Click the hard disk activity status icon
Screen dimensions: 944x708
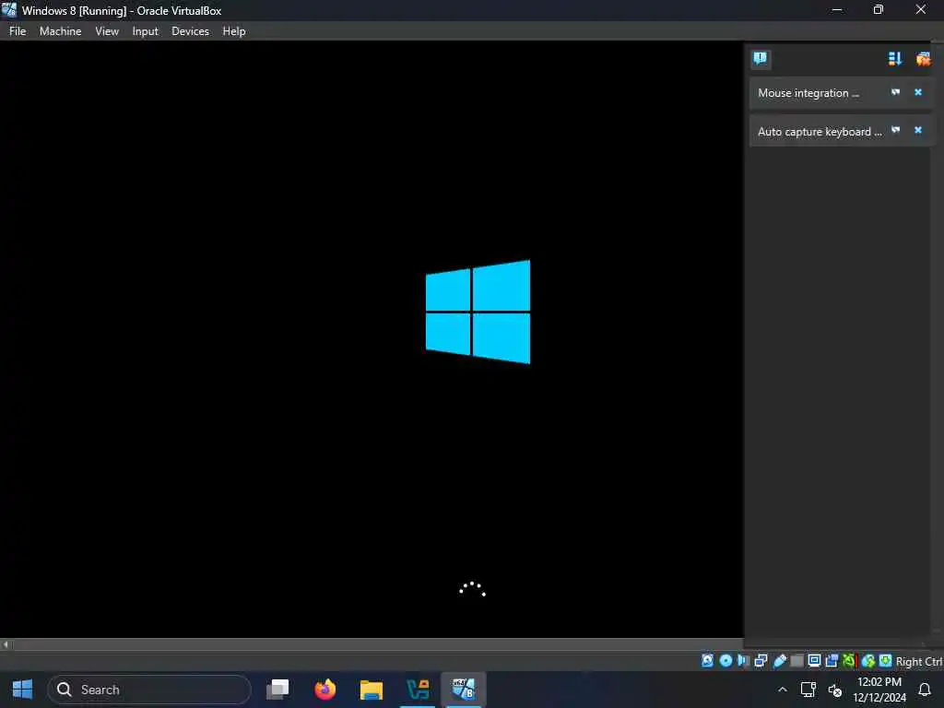point(707,660)
